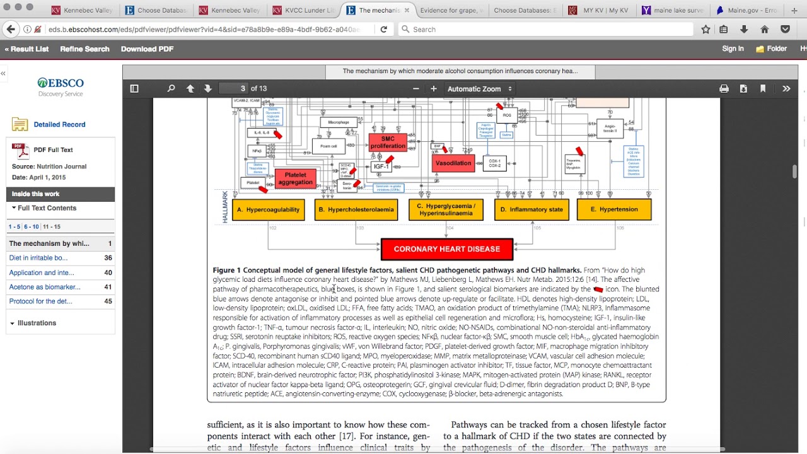Switch to the Maine.gov tab

click(746, 10)
